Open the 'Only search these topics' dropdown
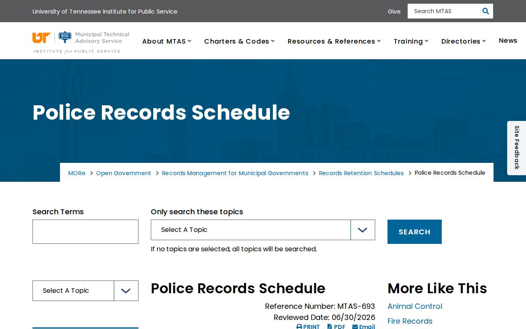This screenshot has width=526, height=329. [263, 230]
